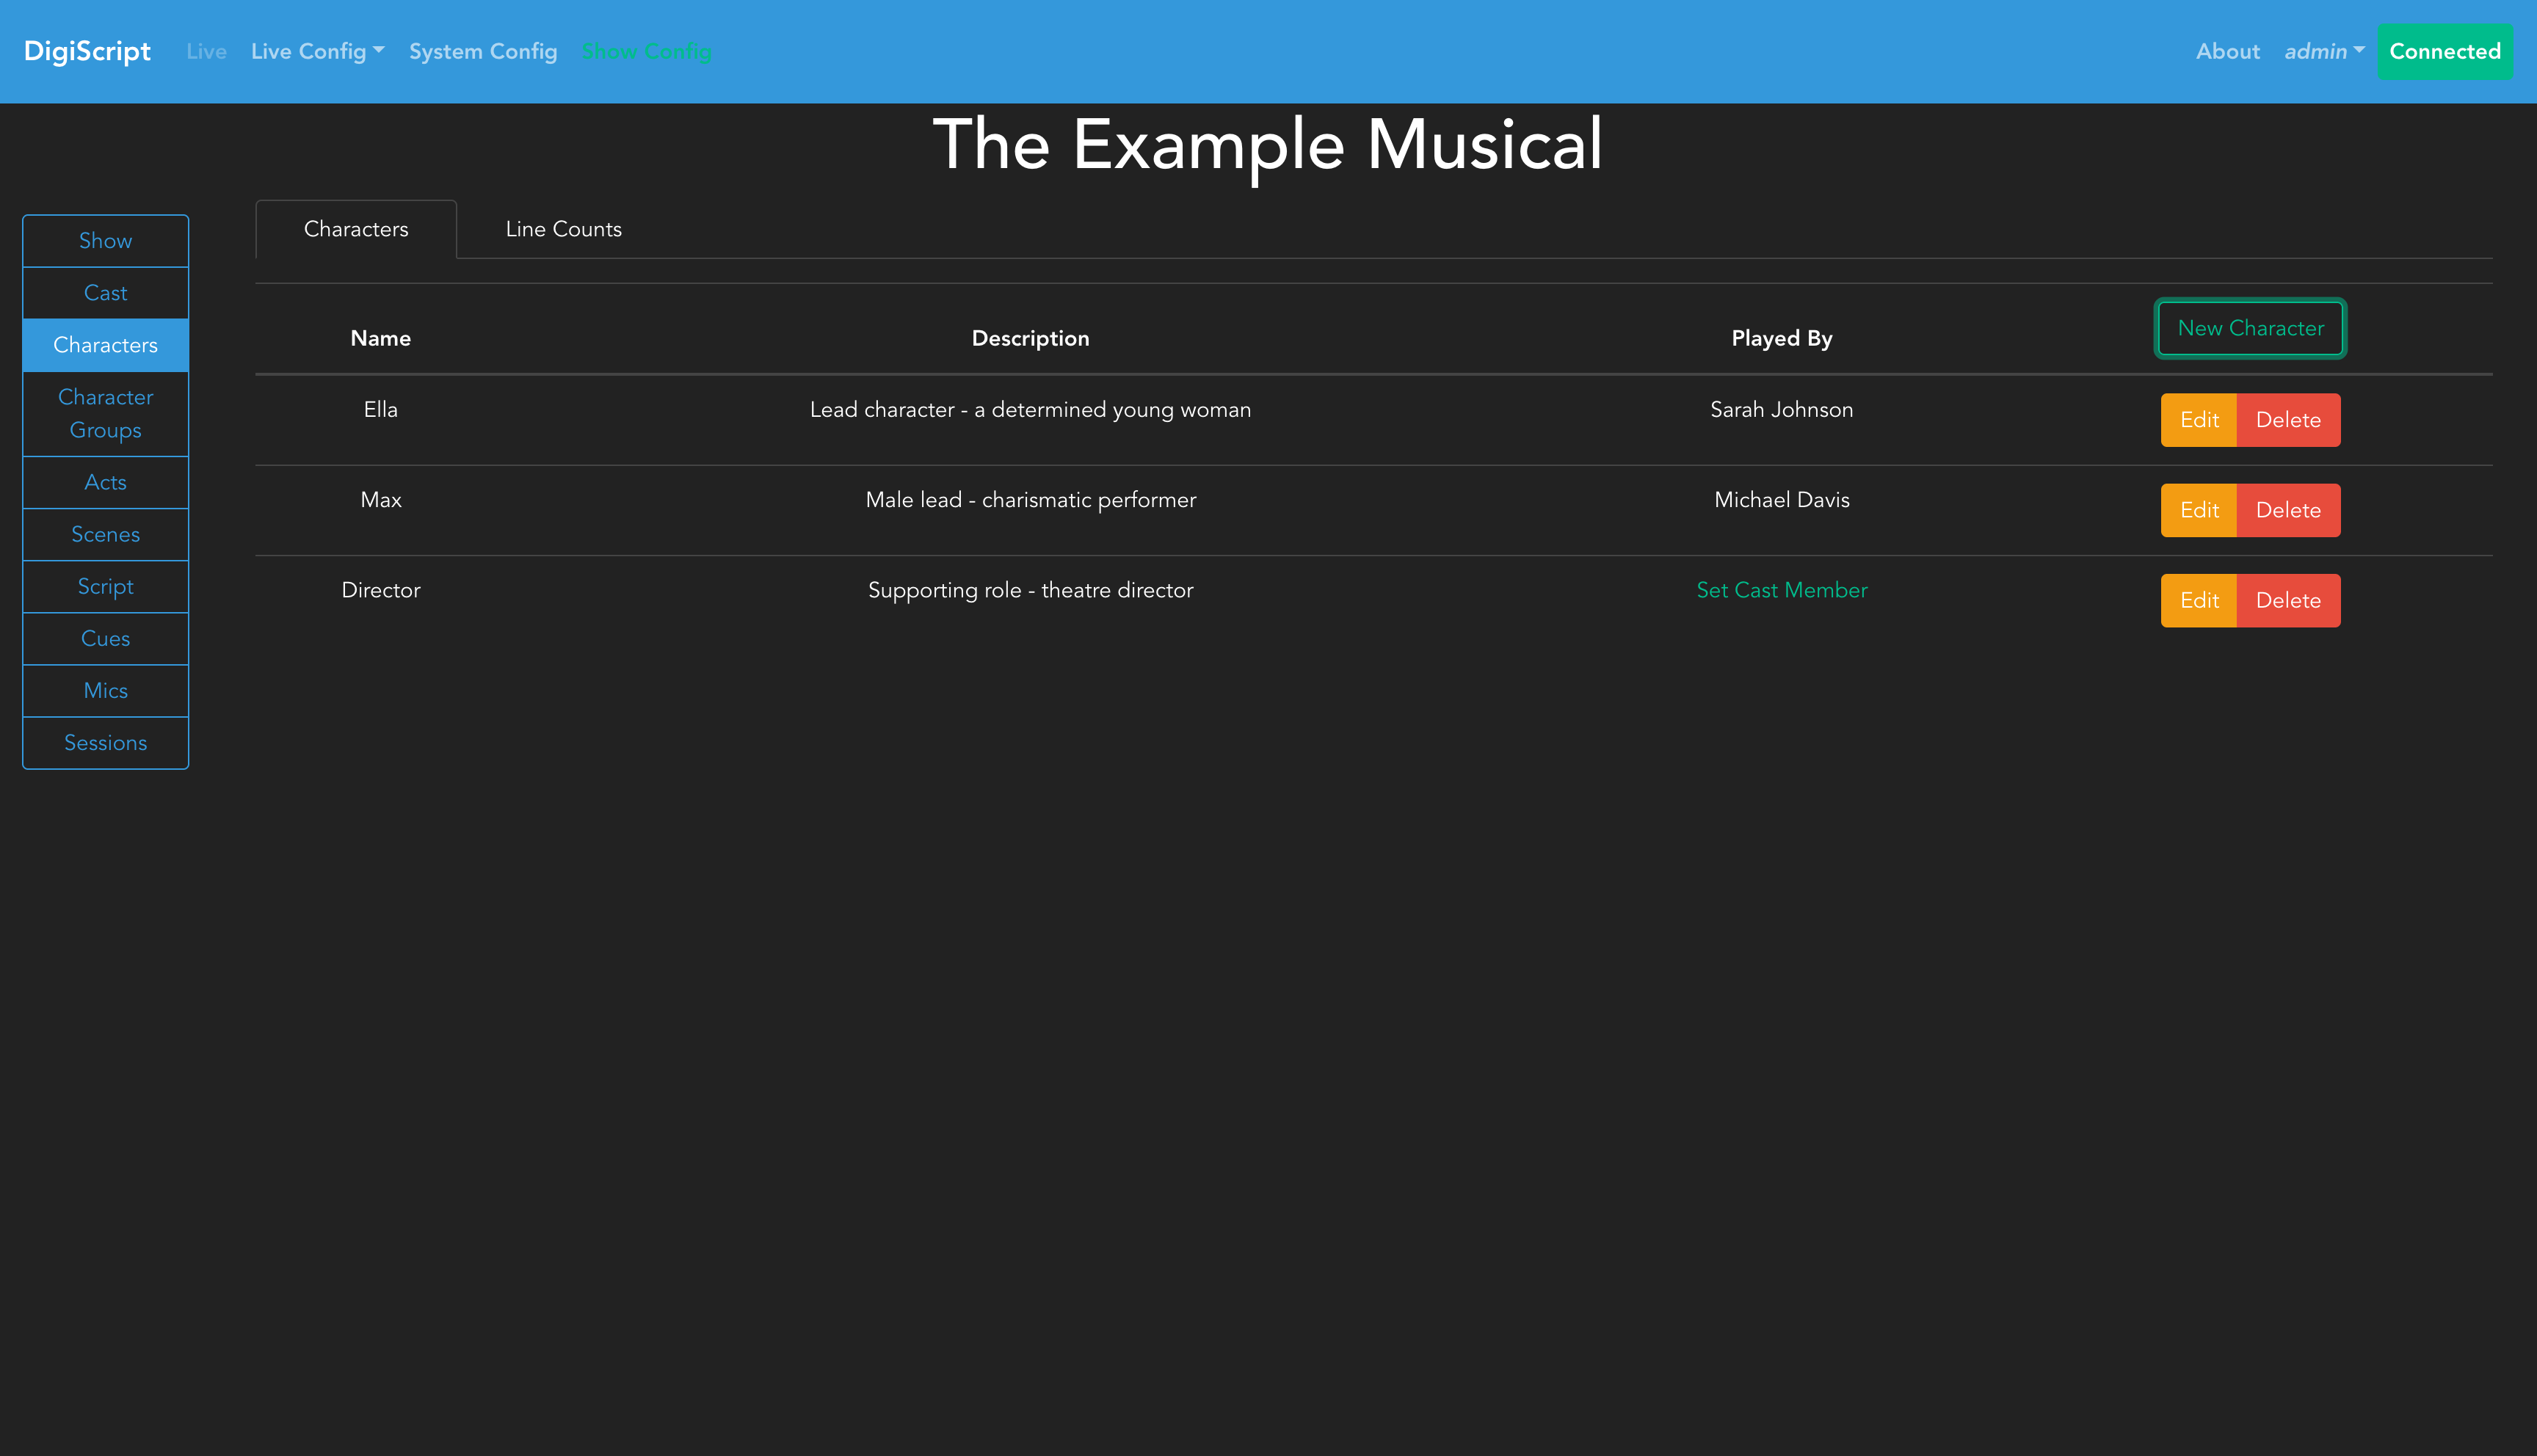
Task: Switch to the Line Counts tab
Action: (x=563, y=229)
